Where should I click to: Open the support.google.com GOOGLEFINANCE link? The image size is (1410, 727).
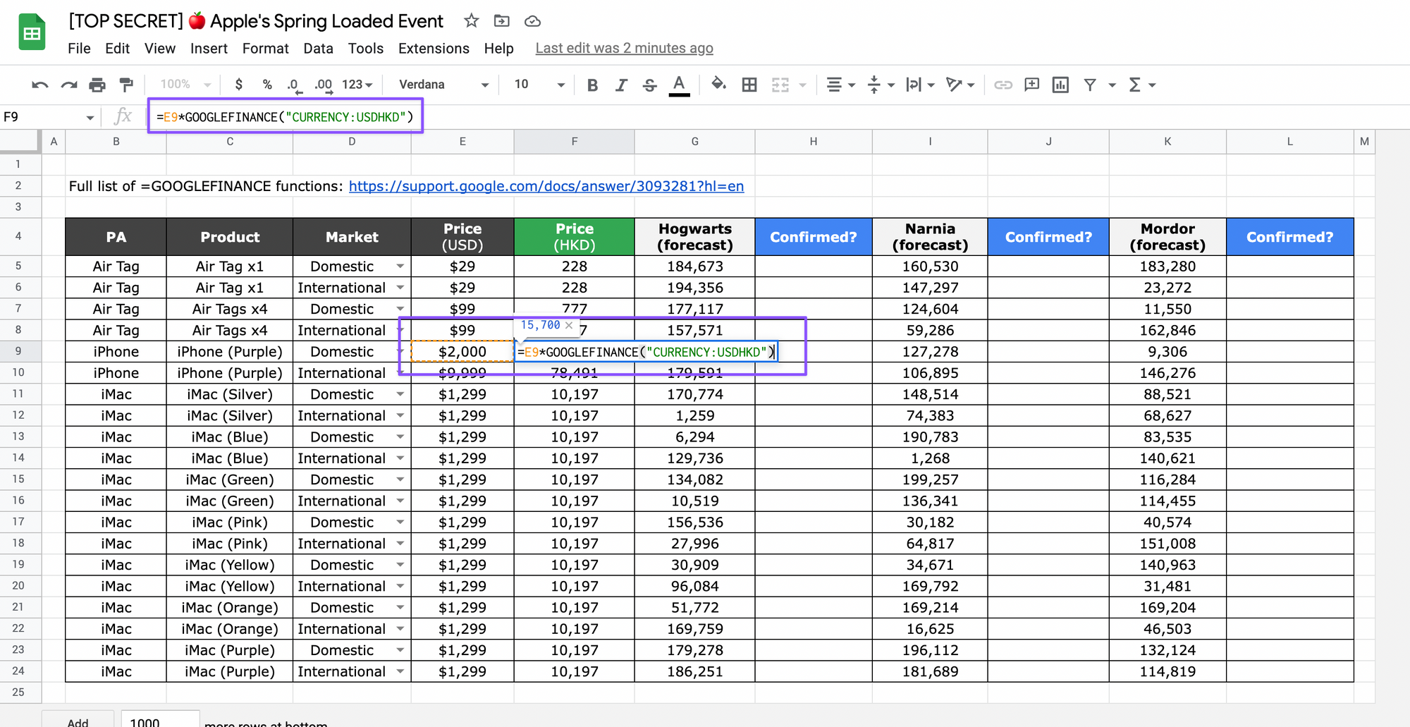[546, 186]
